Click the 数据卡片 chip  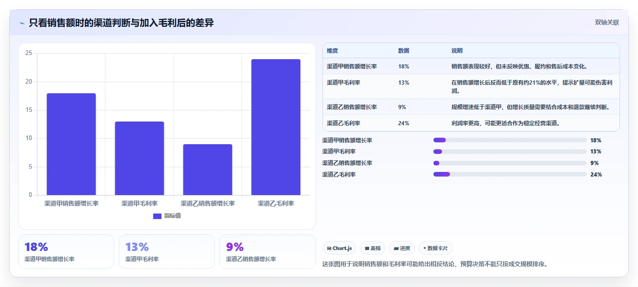[435, 248]
